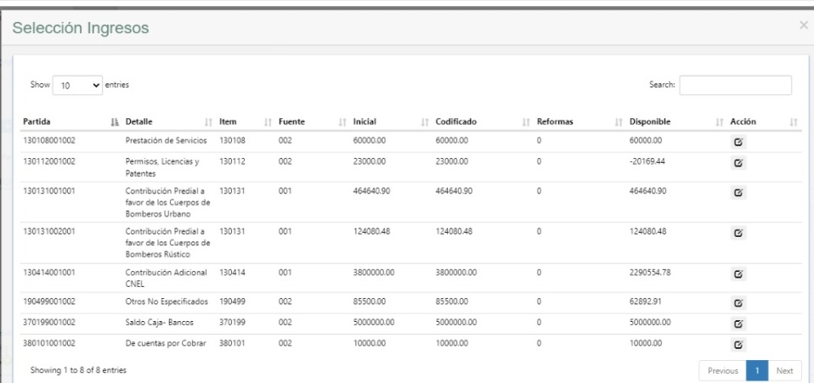This screenshot has width=814, height=383.
Task: Click item value 190499
Action: (x=232, y=301)
